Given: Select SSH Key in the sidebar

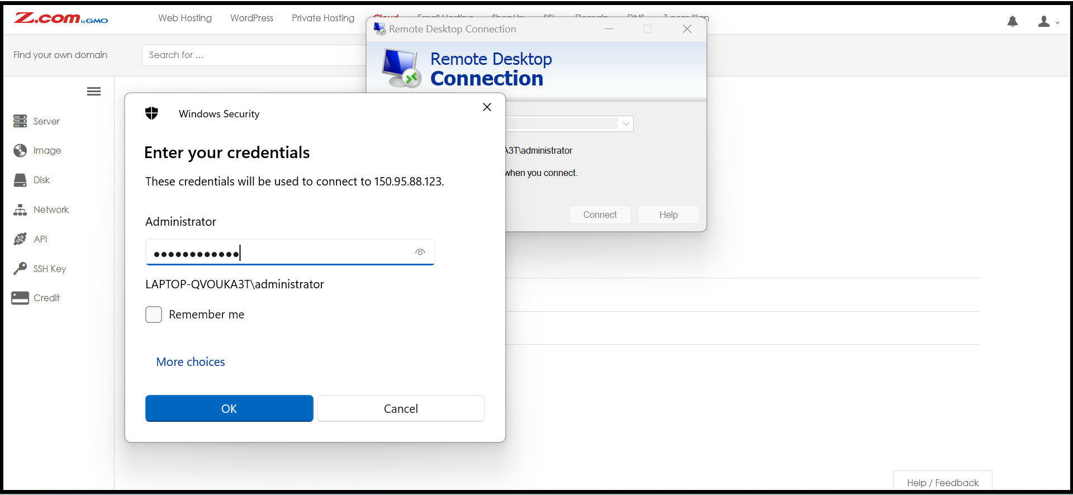Looking at the screenshot, I should click(x=50, y=269).
